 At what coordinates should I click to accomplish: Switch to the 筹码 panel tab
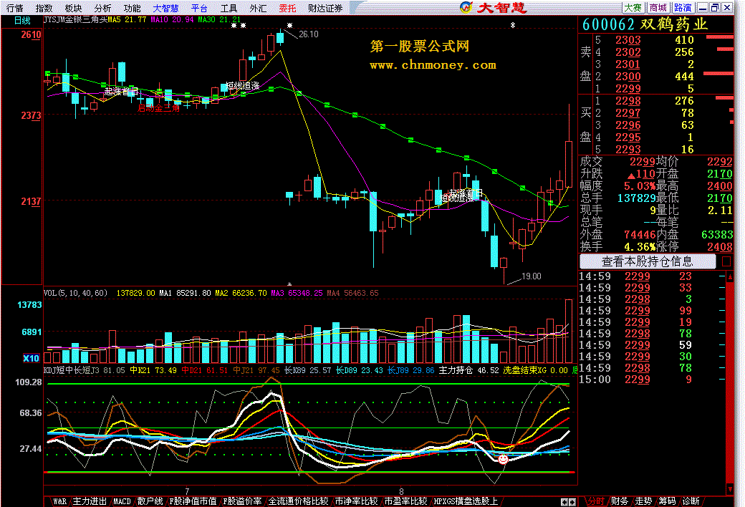(x=667, y=501)
